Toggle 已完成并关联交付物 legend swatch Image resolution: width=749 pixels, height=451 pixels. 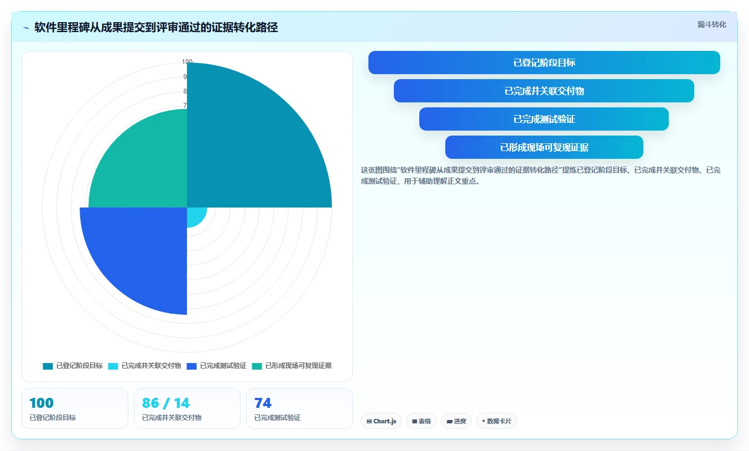[x=113, y=366]
